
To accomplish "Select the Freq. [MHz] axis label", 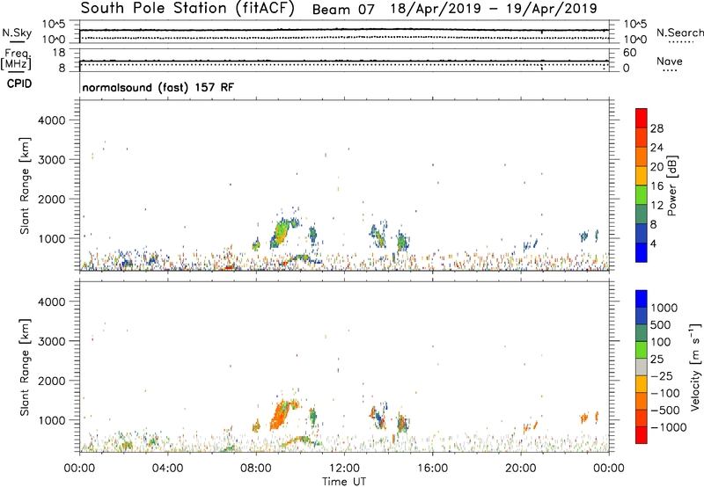I will [x=16, y=59].
